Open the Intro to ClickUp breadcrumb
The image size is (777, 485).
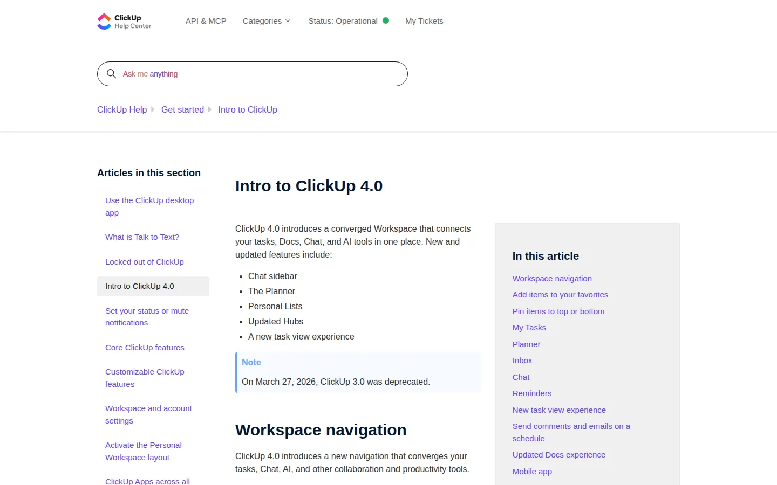248,109
